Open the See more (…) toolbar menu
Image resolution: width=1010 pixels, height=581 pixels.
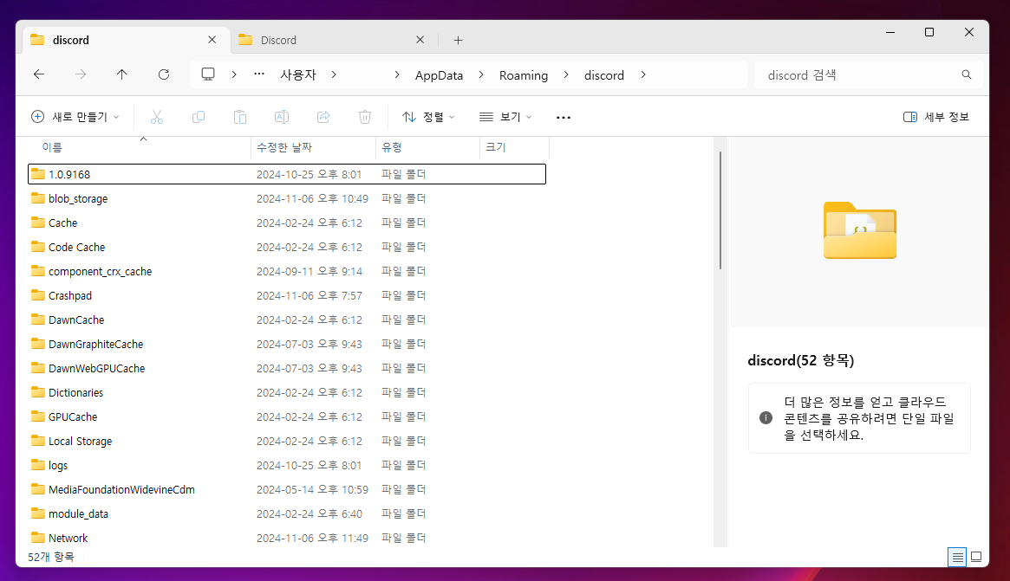(x=564, y=117)
